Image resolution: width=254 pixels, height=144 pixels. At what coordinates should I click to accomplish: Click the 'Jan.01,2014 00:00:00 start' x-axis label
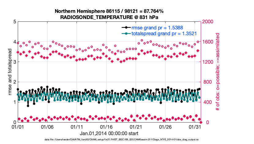(x=109, y=134)
